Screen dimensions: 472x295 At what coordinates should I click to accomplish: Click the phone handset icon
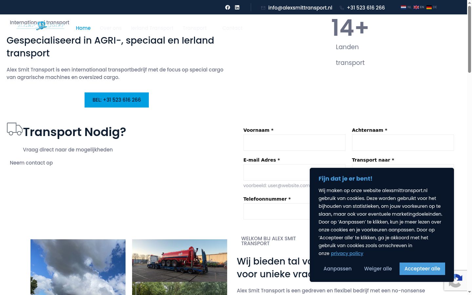[x=342, y=8]
